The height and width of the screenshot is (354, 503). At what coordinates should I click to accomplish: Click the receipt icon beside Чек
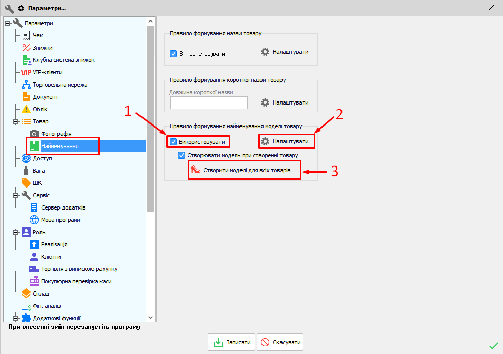[x=26, y=35]
